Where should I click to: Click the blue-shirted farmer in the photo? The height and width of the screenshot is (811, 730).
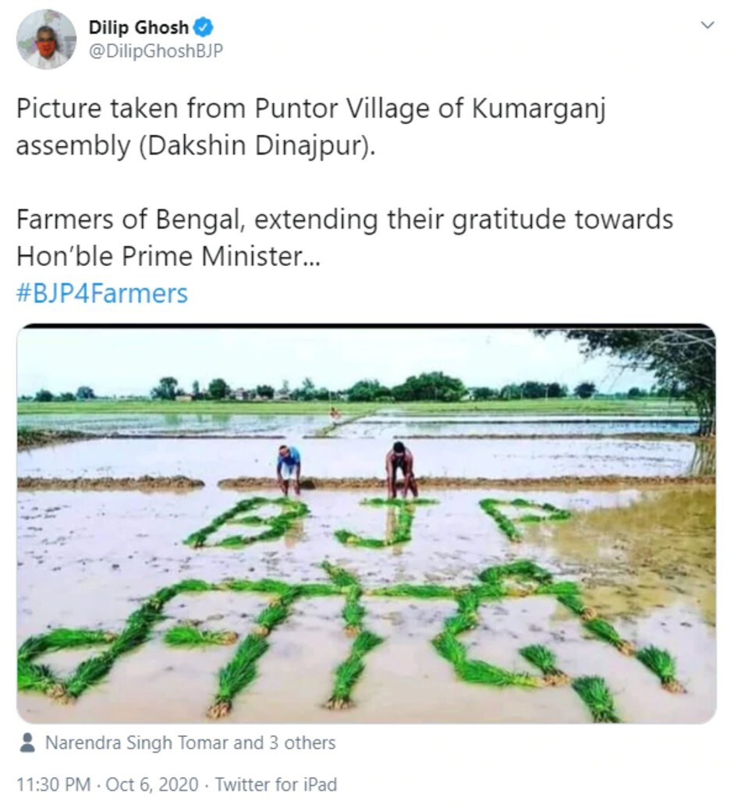pos(289,469)
